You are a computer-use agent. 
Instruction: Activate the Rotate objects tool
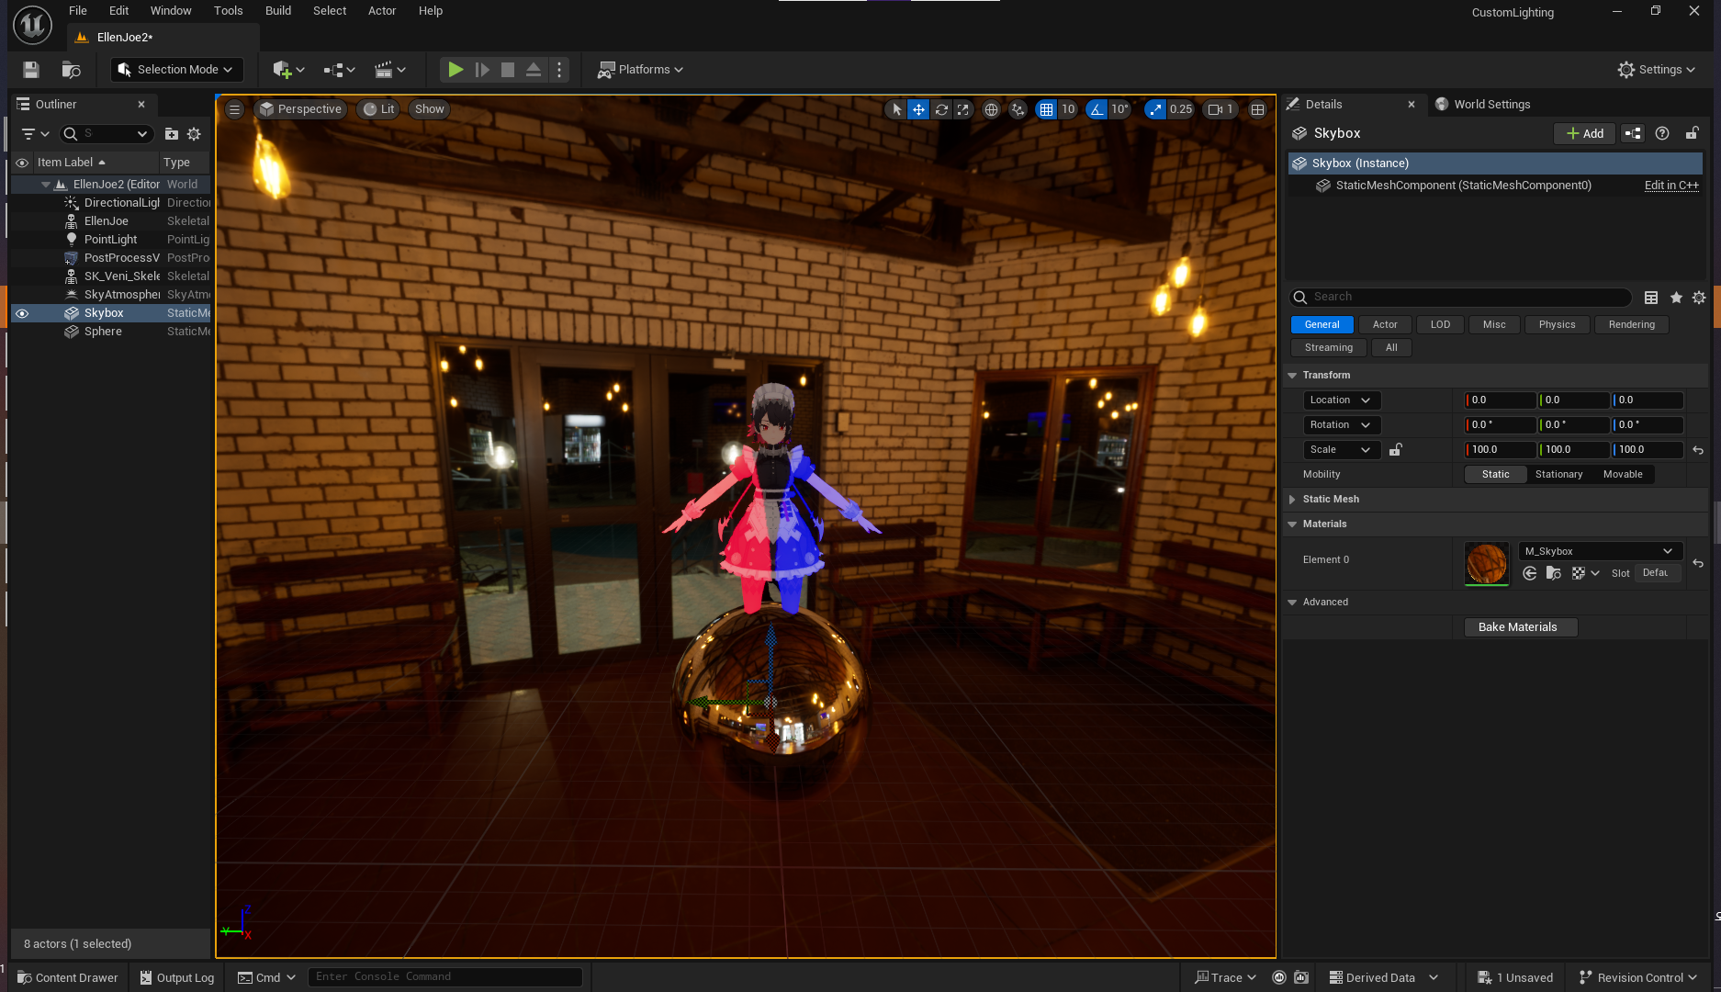(941, 109)
